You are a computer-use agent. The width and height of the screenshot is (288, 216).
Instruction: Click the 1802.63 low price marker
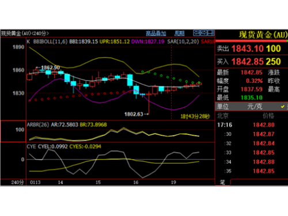pyautogui.click(x=134, y=115)
